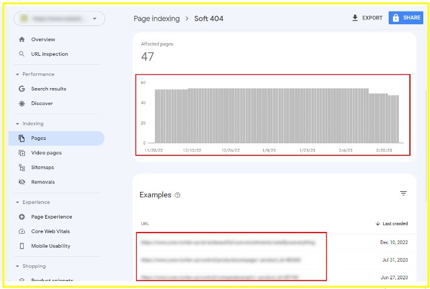Click the help icon beside Examples
This screenshot has height=289, width=430.
click(x=178, y=195)
